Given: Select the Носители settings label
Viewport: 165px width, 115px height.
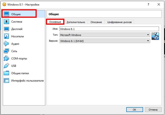Looking at the screenshot, I should pyautogui.click(x=18, y=36).
